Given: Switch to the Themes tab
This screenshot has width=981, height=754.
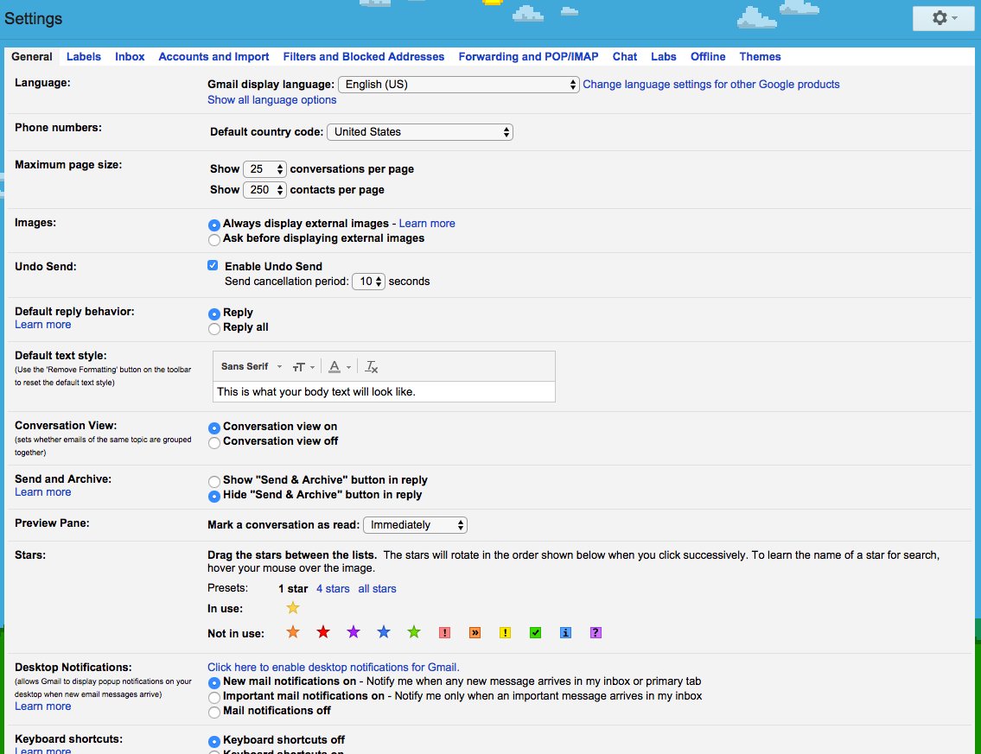Looking at the screenshot, I should 760,56.
